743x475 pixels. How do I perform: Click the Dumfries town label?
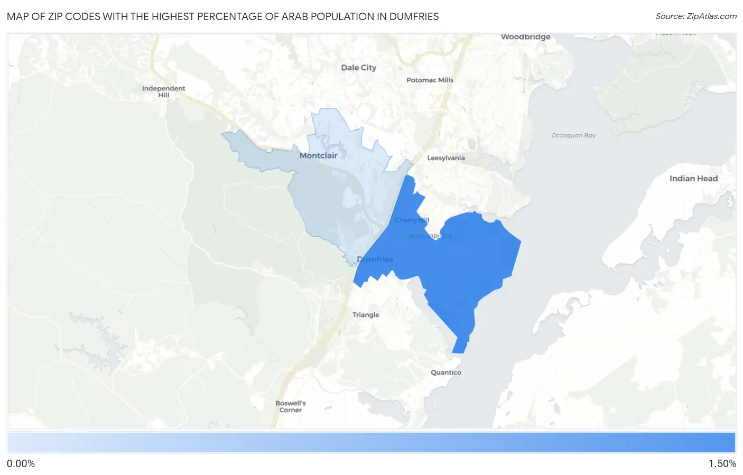coord(375,259)
